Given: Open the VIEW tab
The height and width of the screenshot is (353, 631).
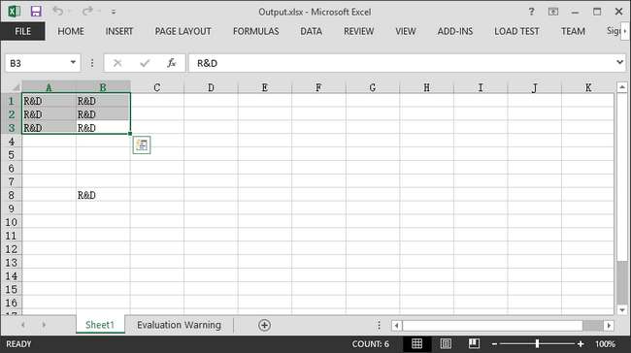Looking at the screenshot, I should click(405, 31).
